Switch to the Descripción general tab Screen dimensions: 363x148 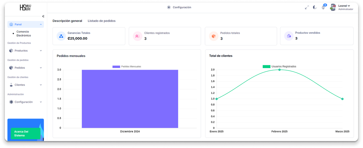pos(67,21)
